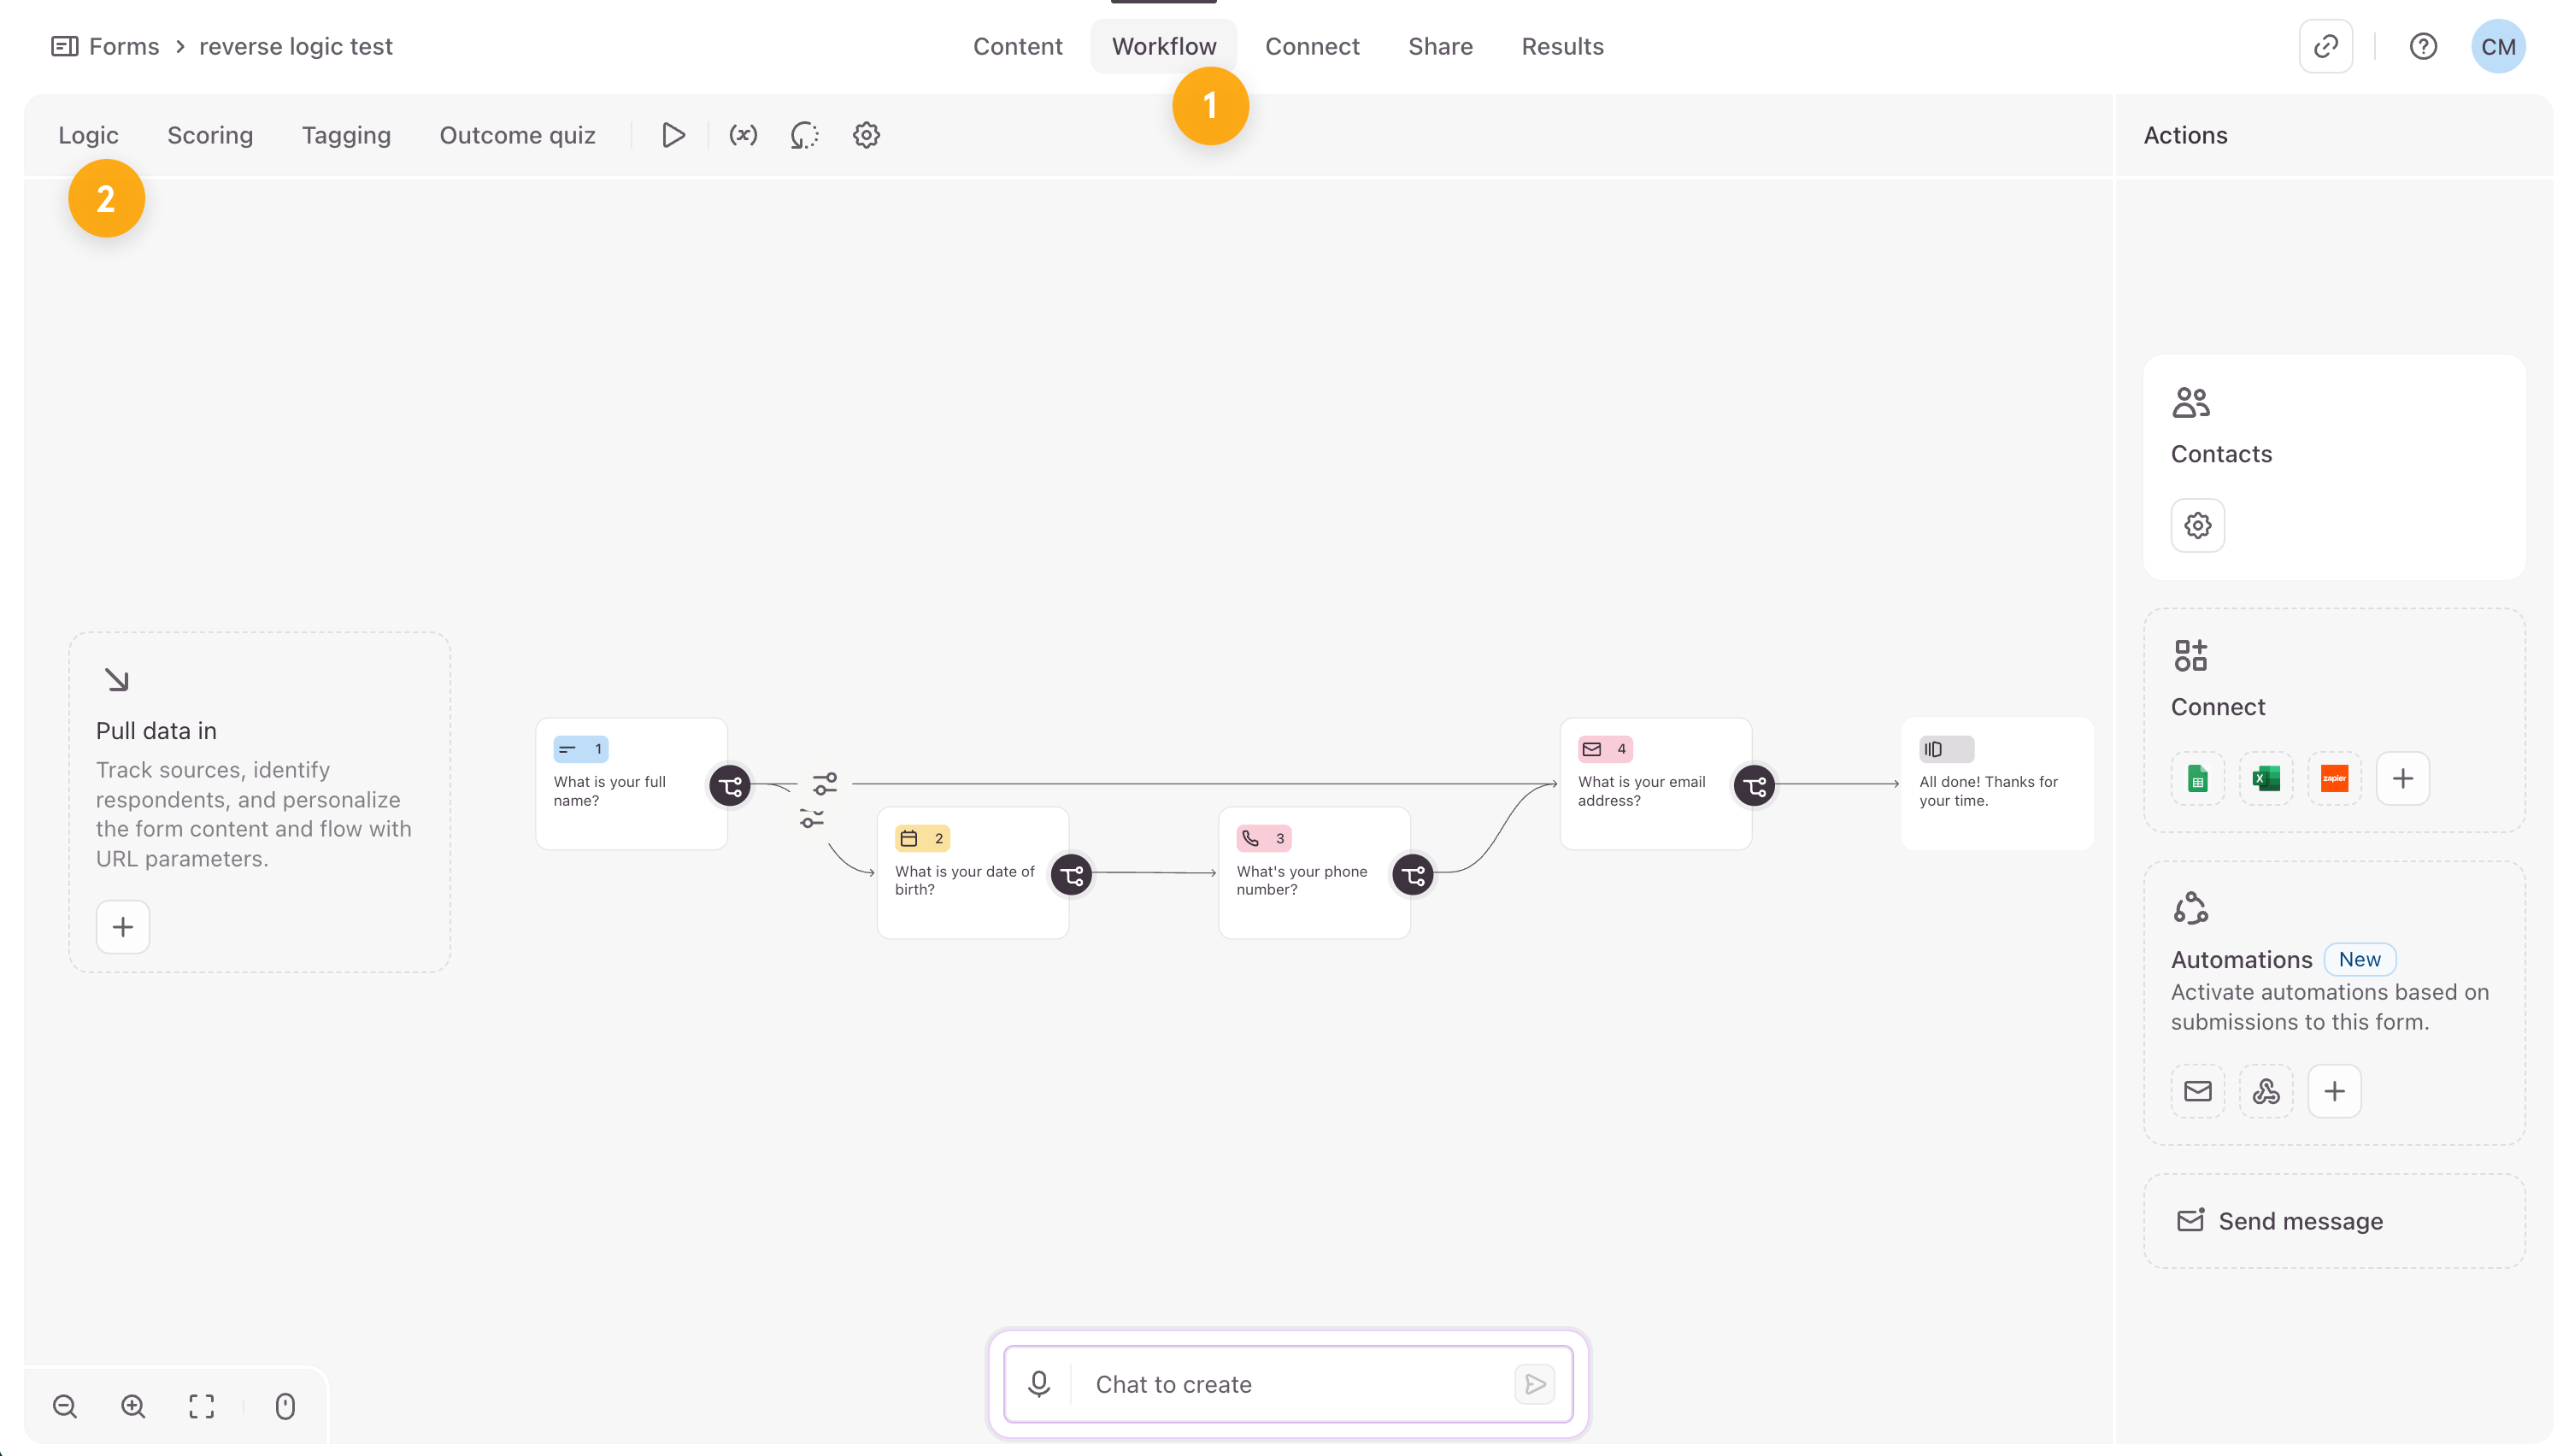Screen dimensions: 2569x1456
Task: Add another Connect integration with plus
Action: [2402, 778]
